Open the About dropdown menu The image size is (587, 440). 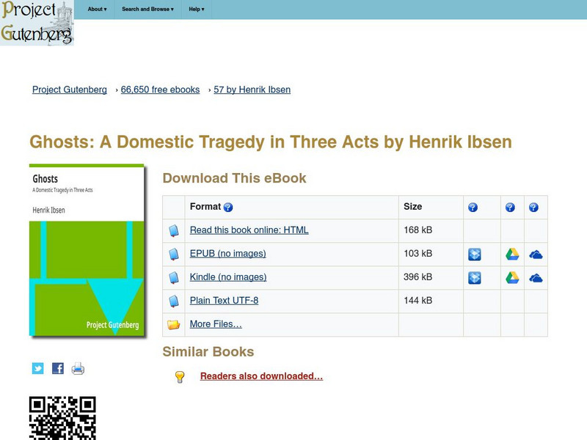tap(95, 10)
